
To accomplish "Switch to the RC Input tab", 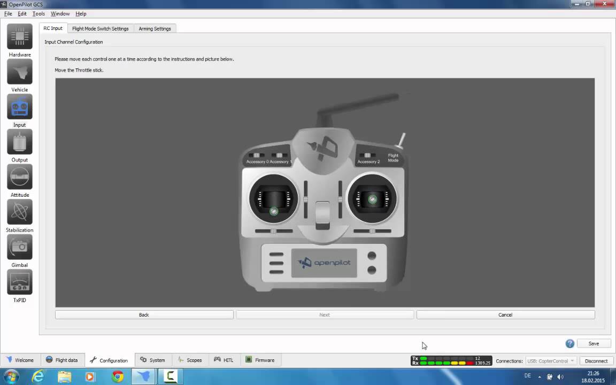I will (x=53, y=28).
